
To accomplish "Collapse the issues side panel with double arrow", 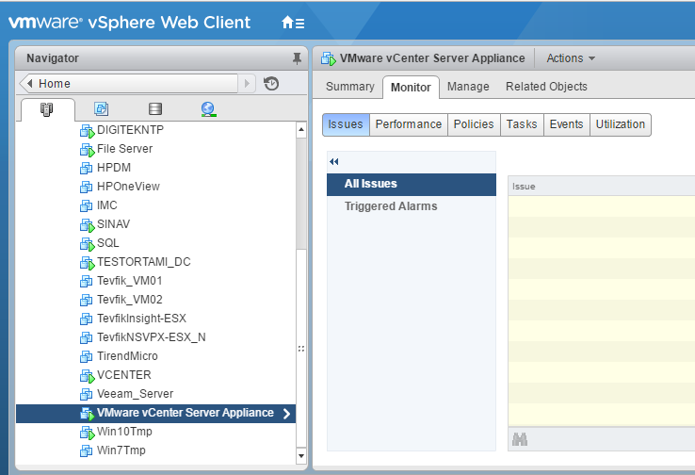I will click(x=334, y=161).
